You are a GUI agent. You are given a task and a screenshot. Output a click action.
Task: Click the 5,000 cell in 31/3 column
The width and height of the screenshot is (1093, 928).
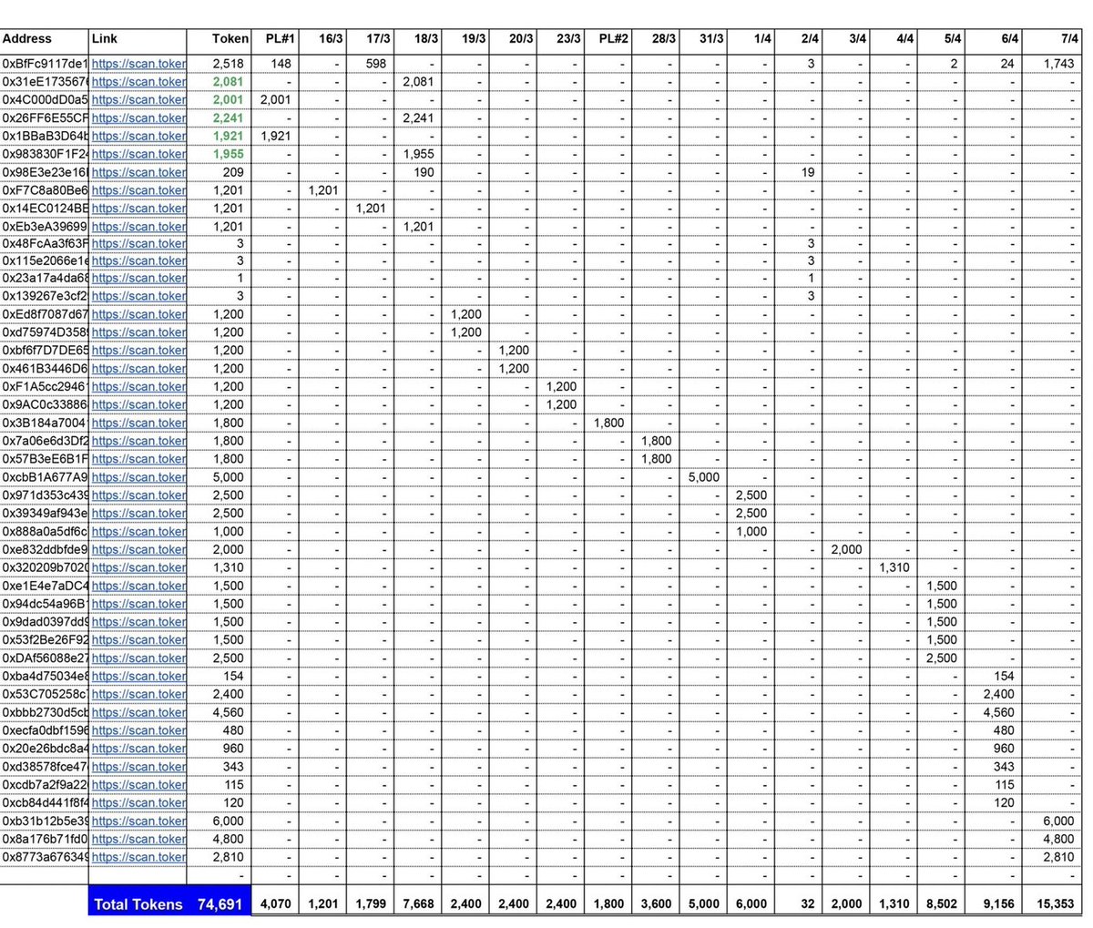[704, 477]
